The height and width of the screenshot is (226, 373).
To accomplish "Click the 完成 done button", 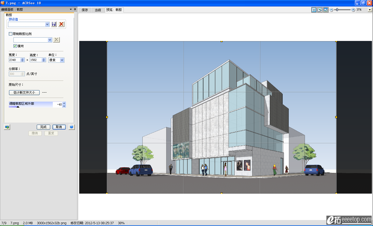I will point(43,127).
